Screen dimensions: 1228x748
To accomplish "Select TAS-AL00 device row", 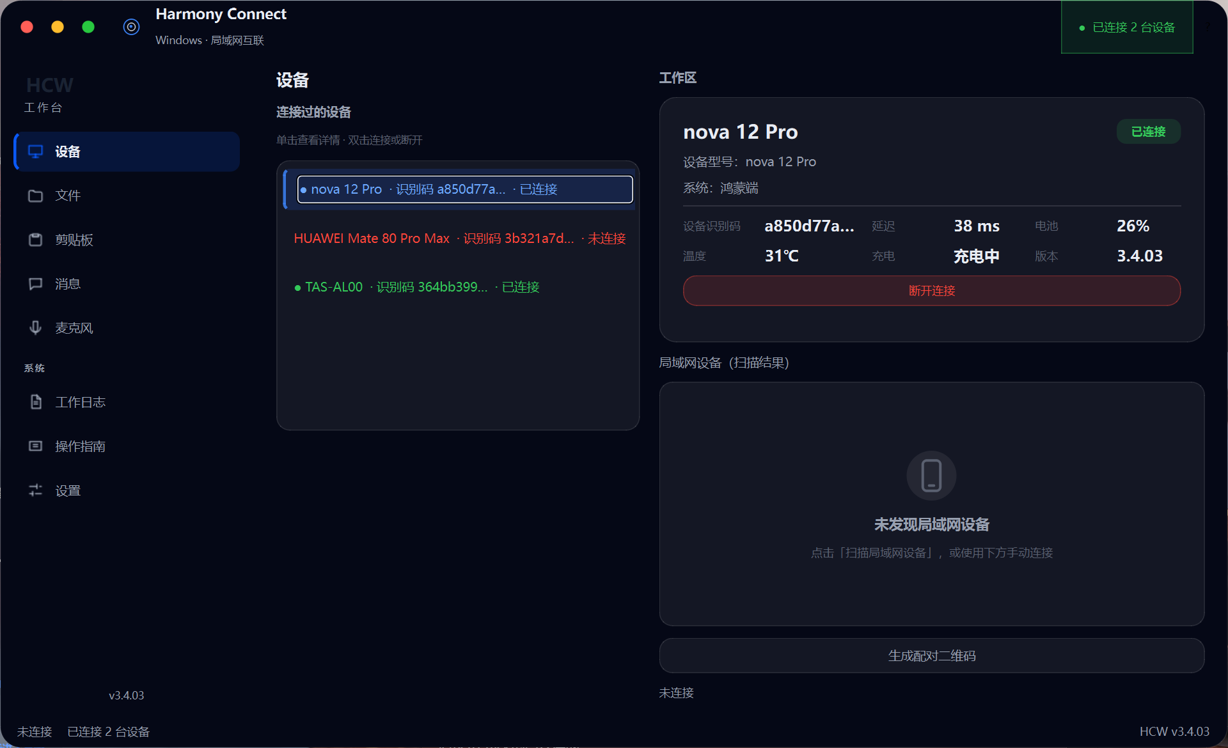I will 459,287.
